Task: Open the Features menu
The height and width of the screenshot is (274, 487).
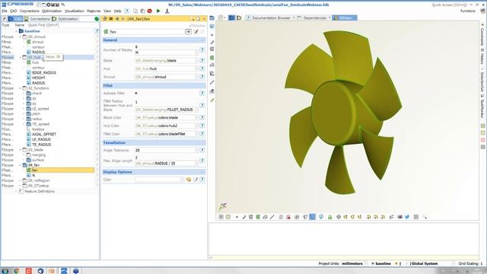Action: [x=94, y=11]
